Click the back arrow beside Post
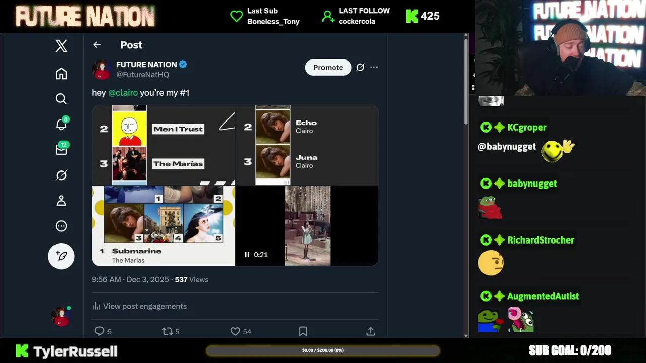646x363 pixels. pos(97,45)
